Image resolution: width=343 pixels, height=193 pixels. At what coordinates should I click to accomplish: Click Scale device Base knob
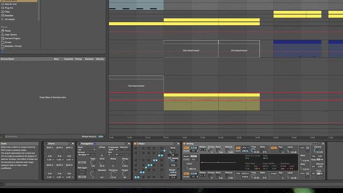[173, 151]
